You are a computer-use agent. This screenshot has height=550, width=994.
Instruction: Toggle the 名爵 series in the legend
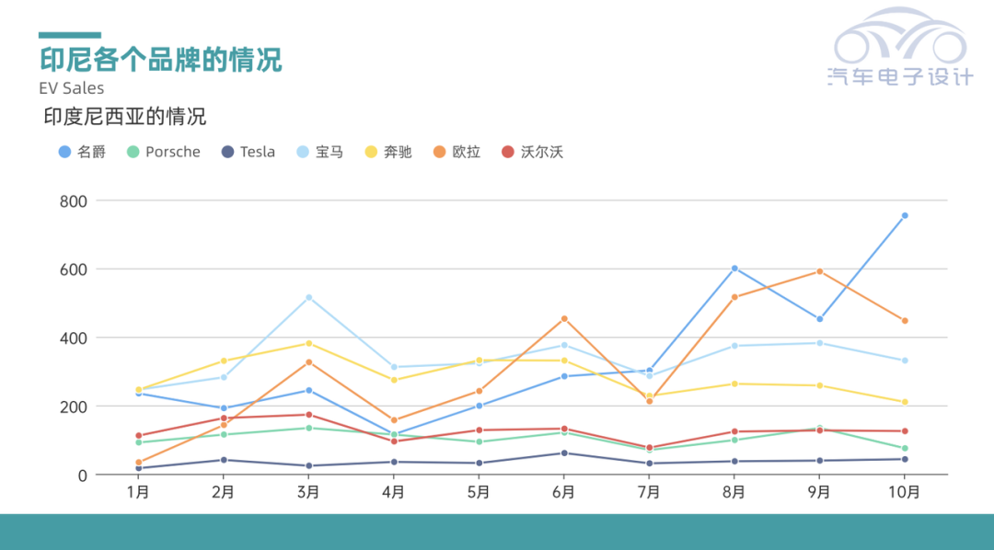tap(82, 152)
